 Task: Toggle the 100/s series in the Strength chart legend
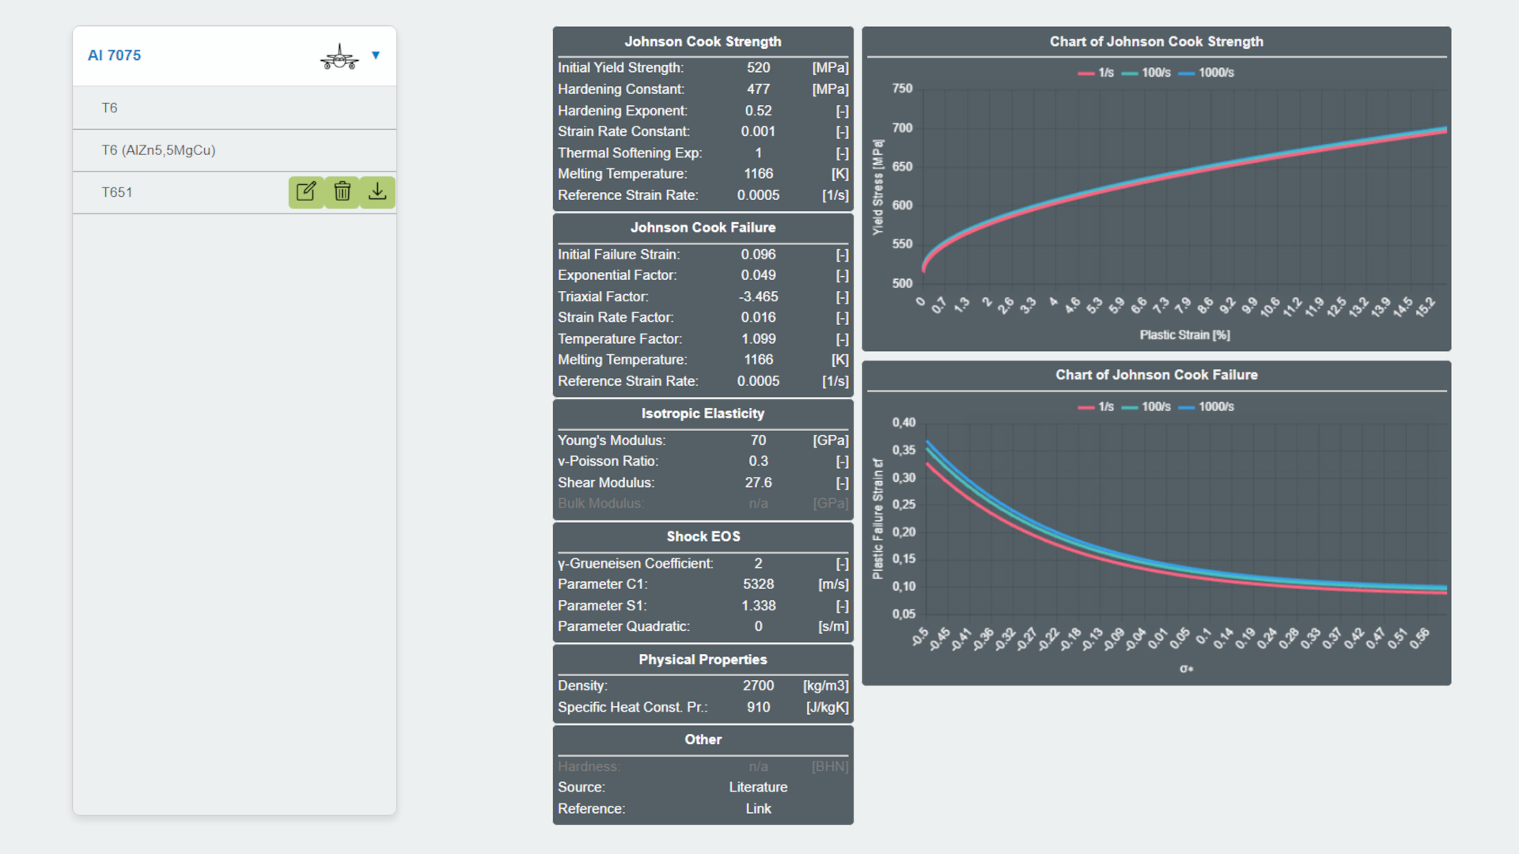coord(1146,73)
